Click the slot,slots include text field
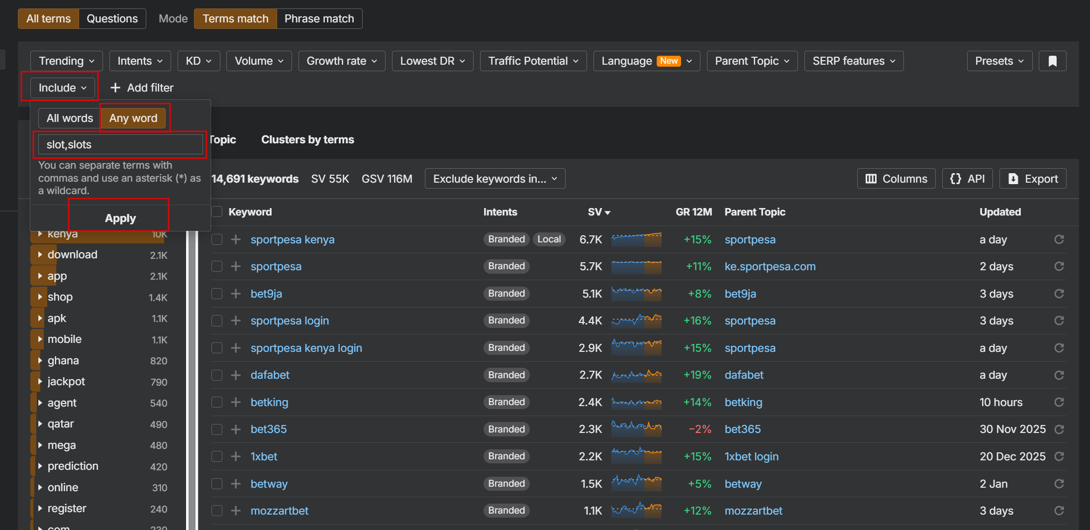 pos(120,144)
